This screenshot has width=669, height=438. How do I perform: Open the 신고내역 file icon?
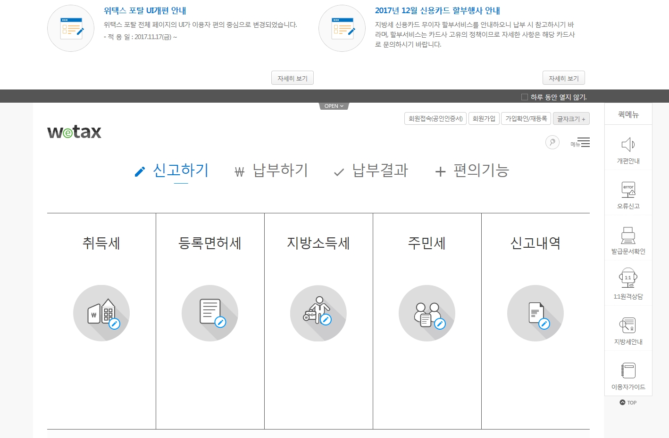535,313
